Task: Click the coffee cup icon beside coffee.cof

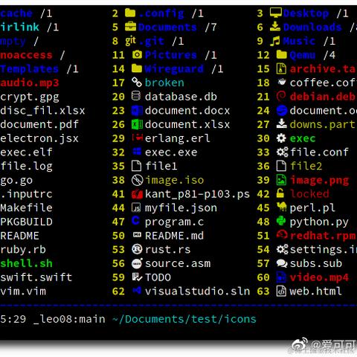Action: coord(282,82)
